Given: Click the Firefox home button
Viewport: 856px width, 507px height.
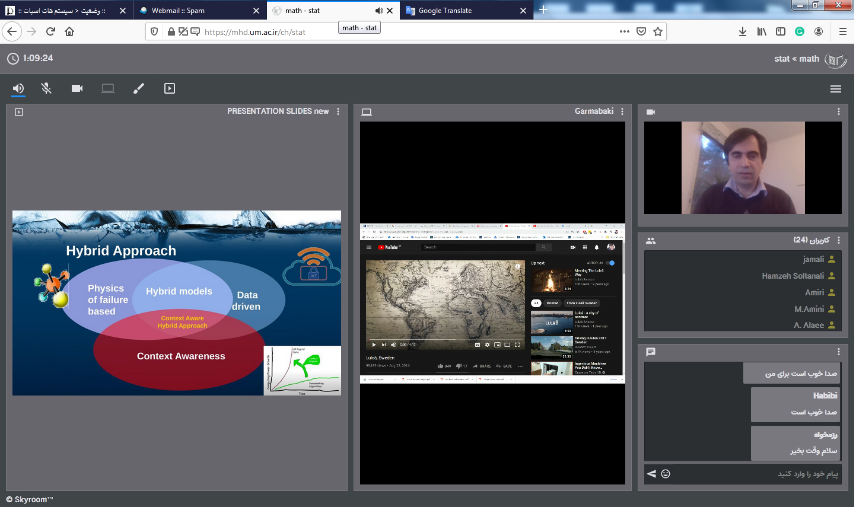Looking at the screenshot, I should point(69,31).
